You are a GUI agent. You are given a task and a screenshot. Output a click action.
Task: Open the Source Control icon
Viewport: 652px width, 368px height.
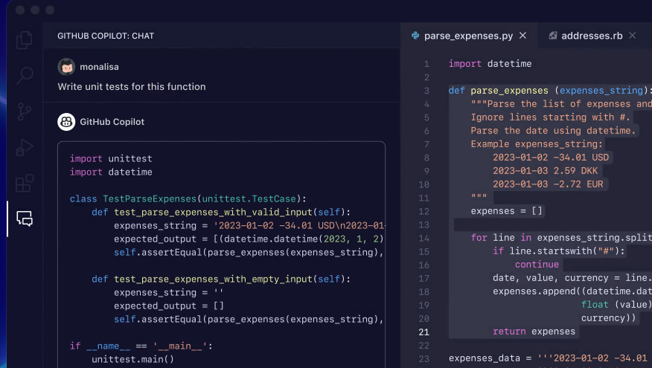click(x=25, y=112)
